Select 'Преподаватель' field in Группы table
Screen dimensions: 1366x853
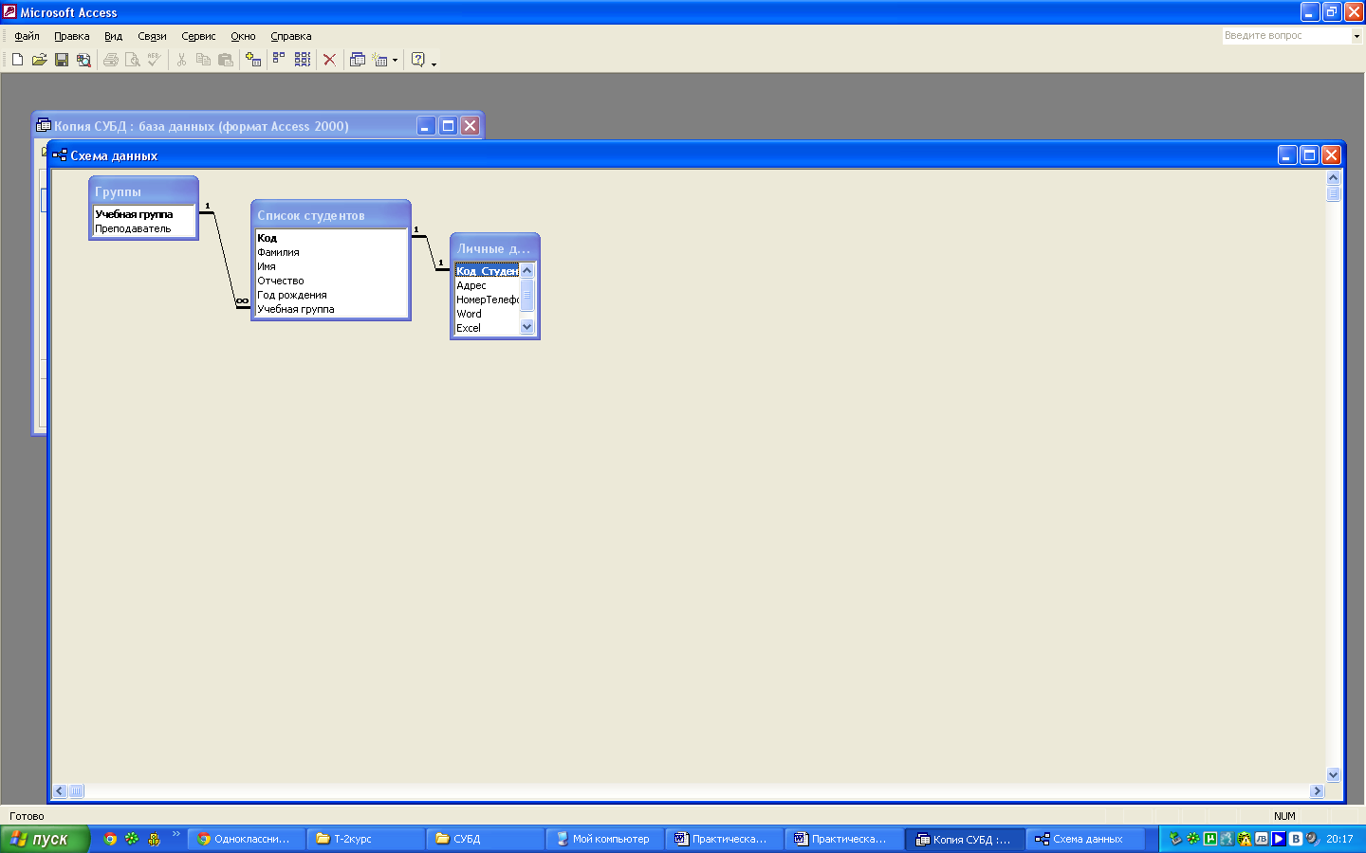coord(143,228)
